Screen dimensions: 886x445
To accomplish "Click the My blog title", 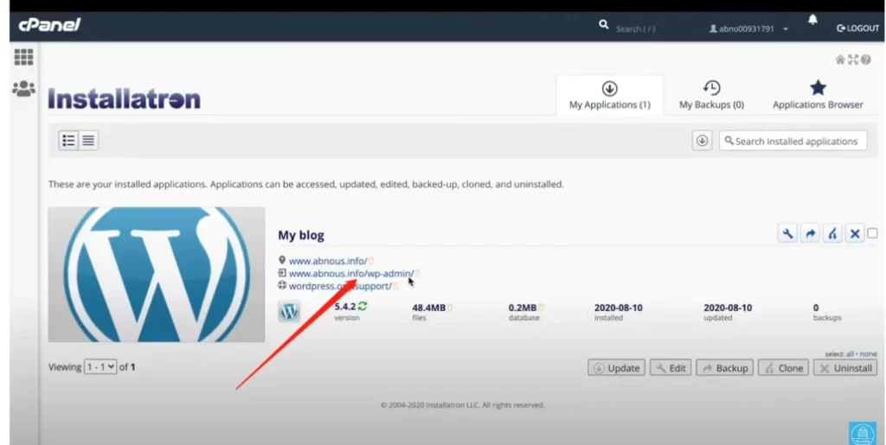I will pyautogui.click(x=301, y=235).
